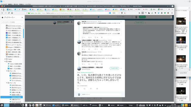This screenshot has width=191, height=107.
Task: Open the list all tabs dropdown
Action: [172, 9]
